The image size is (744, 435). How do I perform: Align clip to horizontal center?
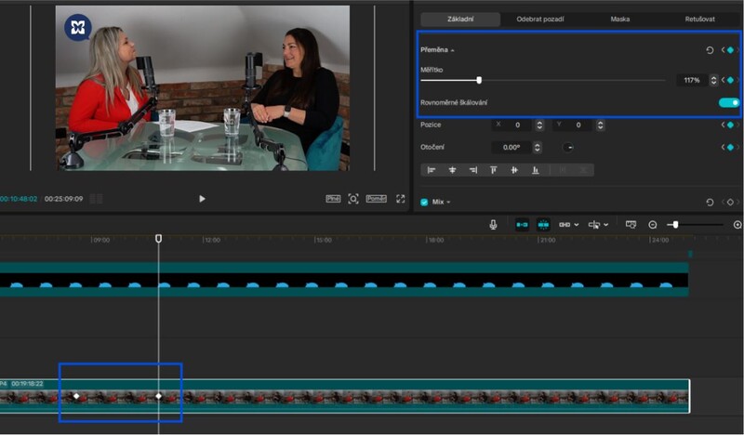tap(452, 170)
